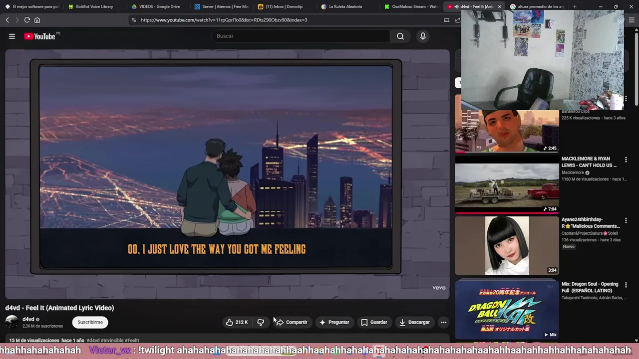Subscribe with the Suscribirme button
The height and width of the screenshot is (359, 639).
click(90, 322)
